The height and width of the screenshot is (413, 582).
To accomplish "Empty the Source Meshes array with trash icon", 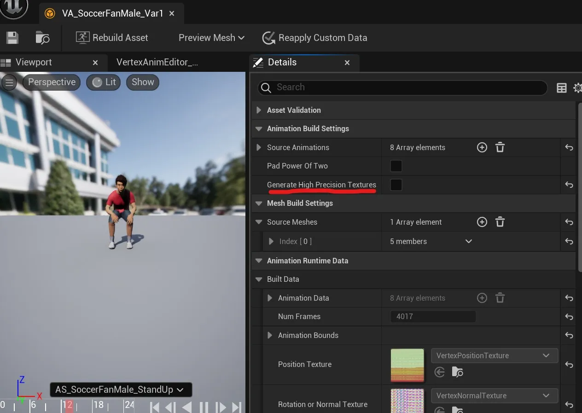I will [500, 222].
